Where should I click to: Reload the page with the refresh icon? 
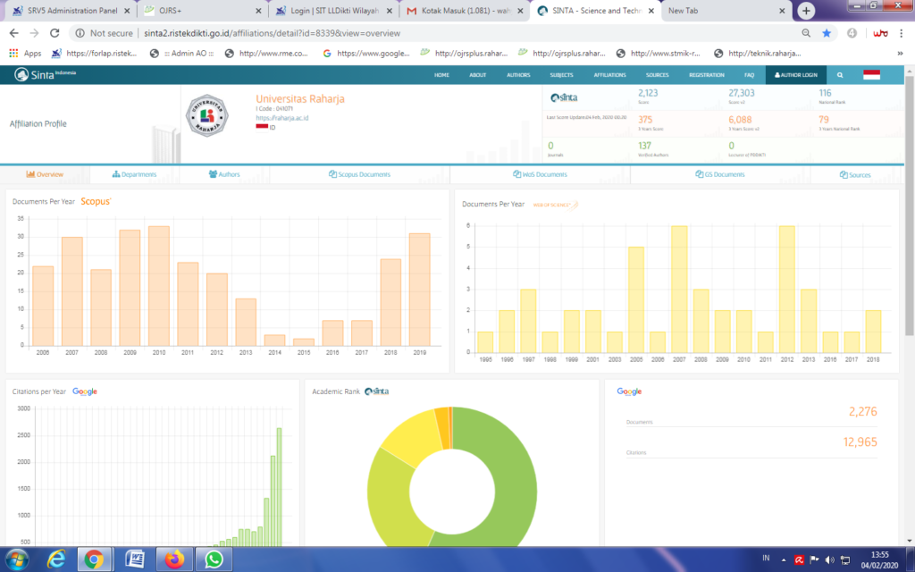[x=55, y=33]
